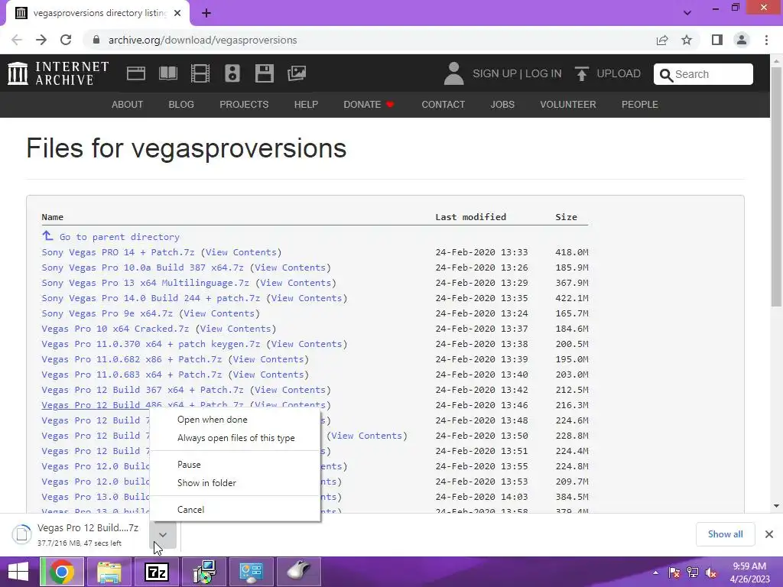The image size is (783, 587).
Task: Download Sony Vegas Pro 10.0a Build 387 x64.7z
Action: 142,268
